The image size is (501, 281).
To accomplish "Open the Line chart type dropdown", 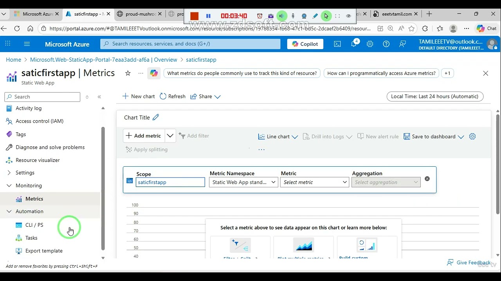I will pos(278,137).
